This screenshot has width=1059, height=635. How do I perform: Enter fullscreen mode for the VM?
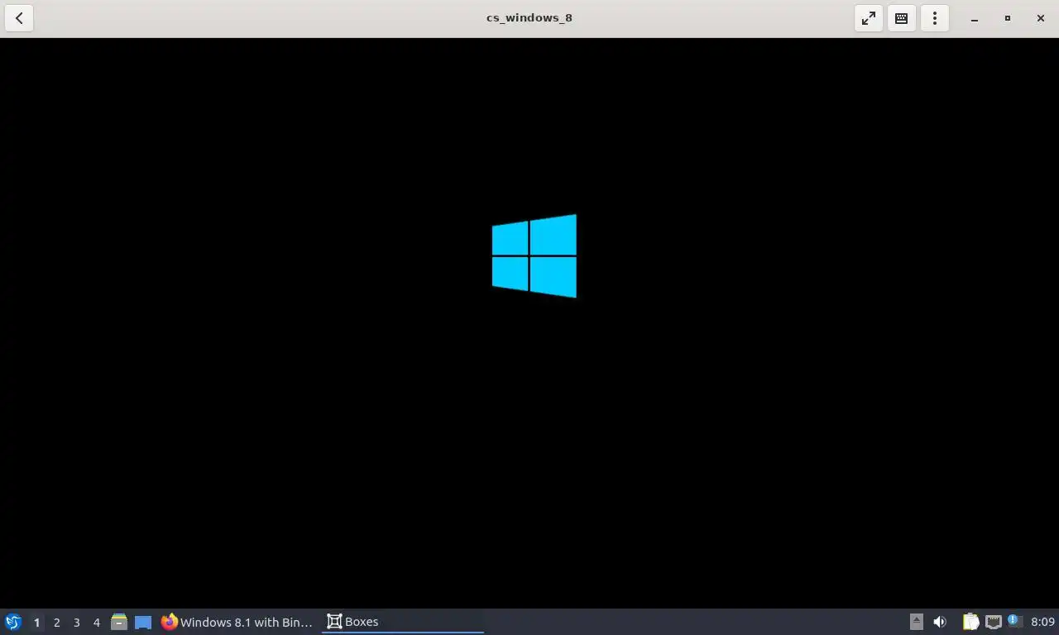(869, 18)
